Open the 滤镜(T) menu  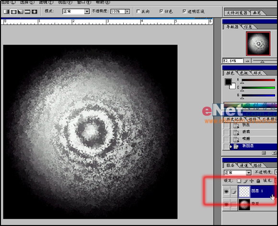46,2
